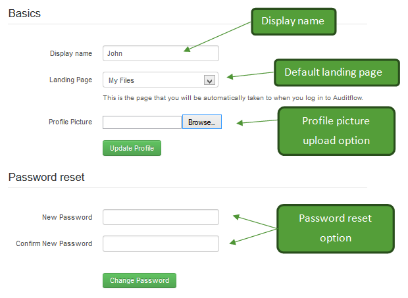Open the Landing Page dropdown arrow
Viewport: 408px width, 298px height.
[209, 80]
